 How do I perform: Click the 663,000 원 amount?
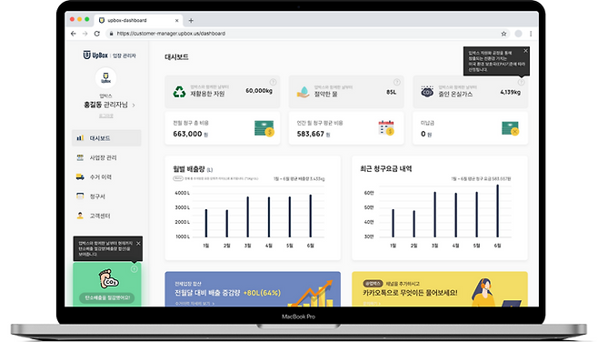pyautogui.click(x=190, y=134)
